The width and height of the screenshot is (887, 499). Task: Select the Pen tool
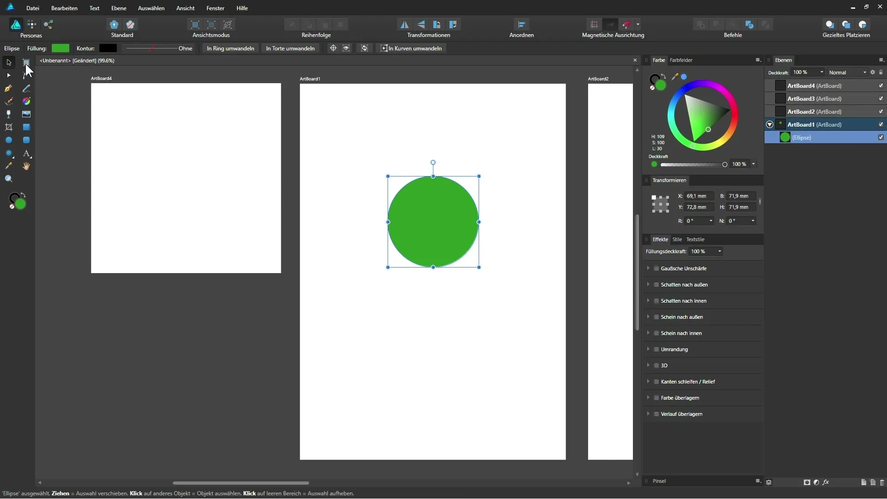coord(8,88)
